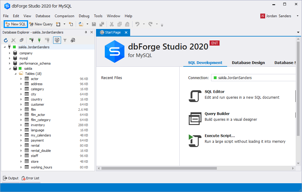Viewport: 302px width, 192px height.
Task: Open the Output panel tab
Action: [11, 178]
